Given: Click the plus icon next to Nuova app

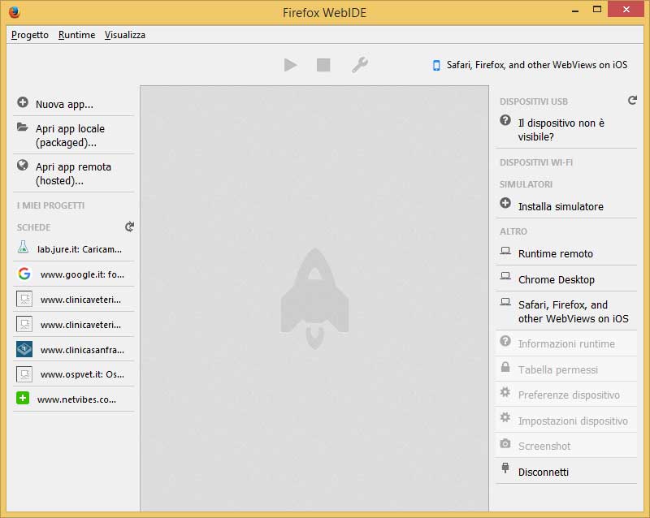Looking at the screenshot, I should point(23,102).
